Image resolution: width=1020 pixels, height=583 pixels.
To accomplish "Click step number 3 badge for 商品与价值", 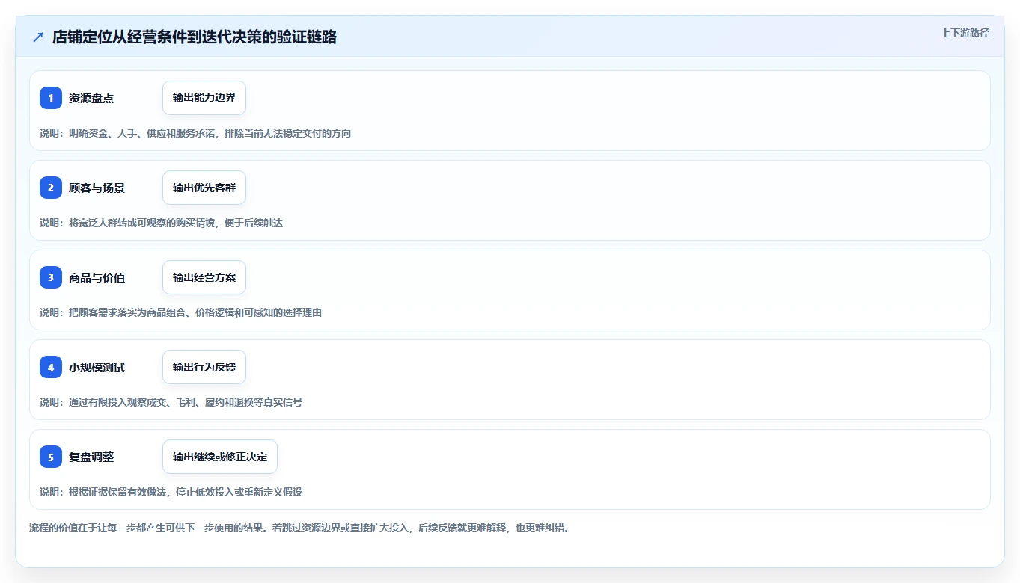I will pos(51,277).
